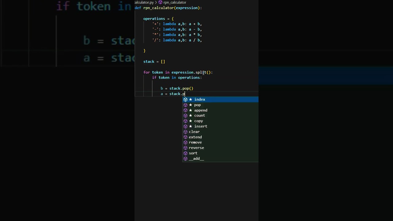This screenshot has width=393, height=221.
Task: Click the division lambda line "'/': lambda a,b: a / b"
Action: (177, 40)
